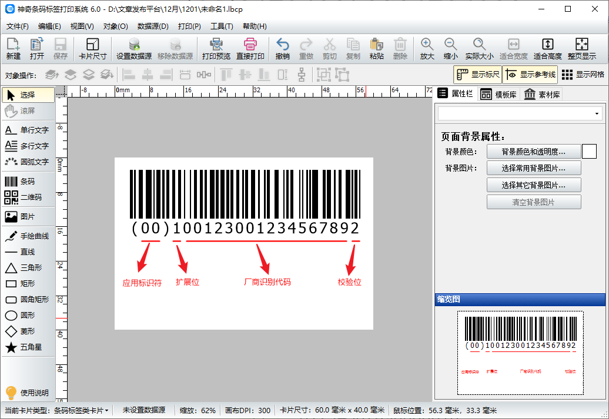Open the 数据源(D) menu
This screenshot has width=609, height=419.
click(x=153, y=26)
